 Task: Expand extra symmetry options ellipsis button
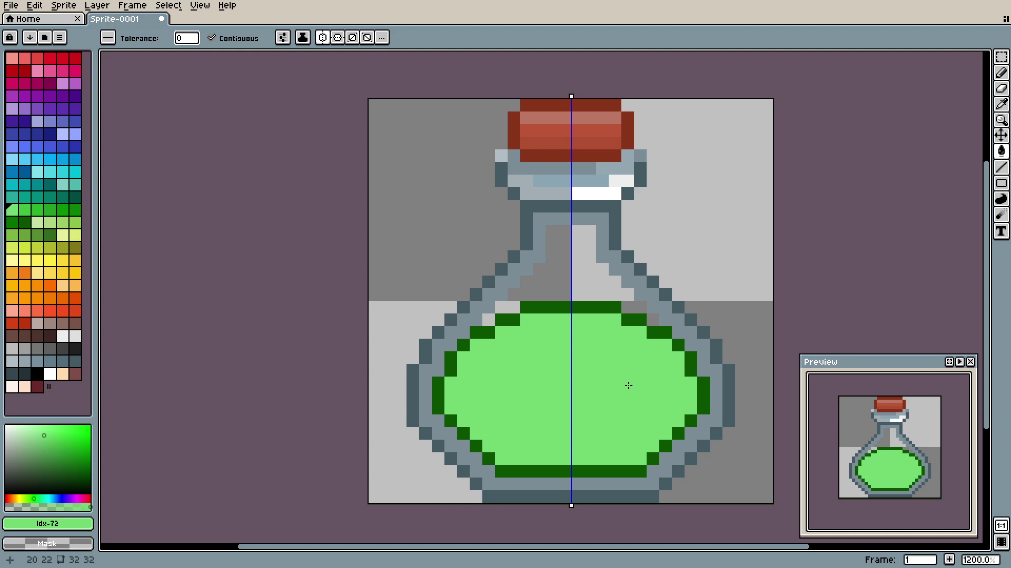[x=382, y=37]
